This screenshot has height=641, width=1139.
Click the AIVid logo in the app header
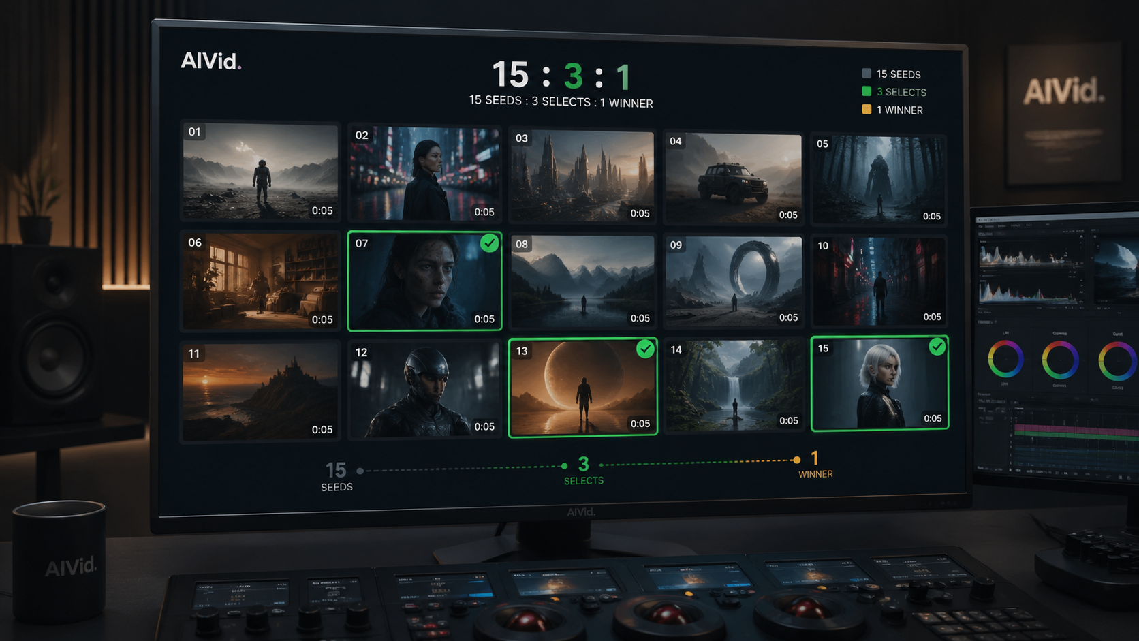pos(211,61)
